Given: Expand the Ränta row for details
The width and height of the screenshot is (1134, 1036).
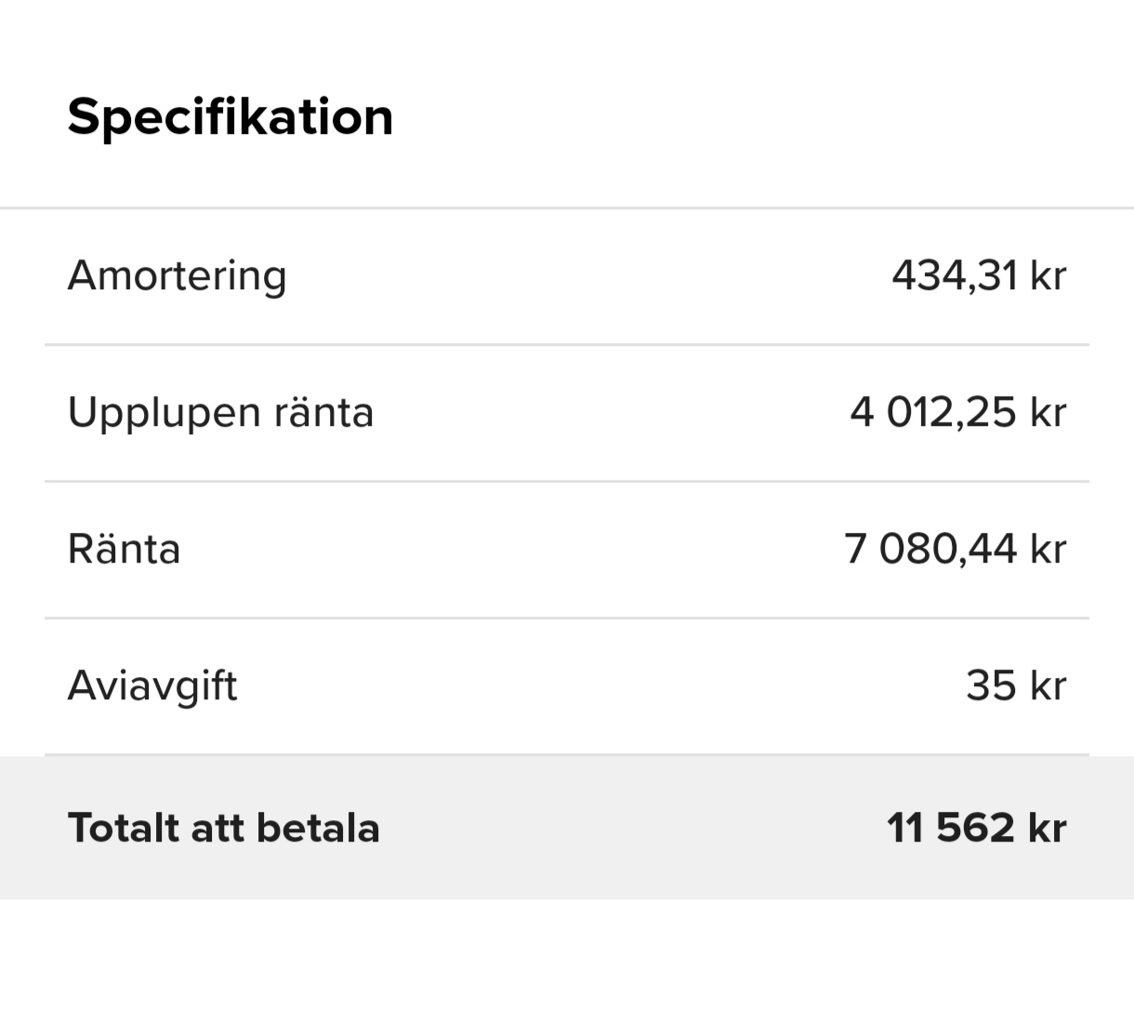Looking at the screenshot, I should 567,549.
